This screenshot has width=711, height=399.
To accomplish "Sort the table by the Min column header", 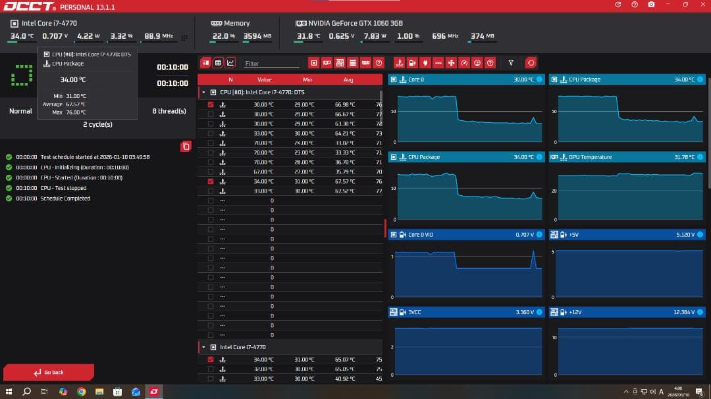I will [x=307, y=80].
